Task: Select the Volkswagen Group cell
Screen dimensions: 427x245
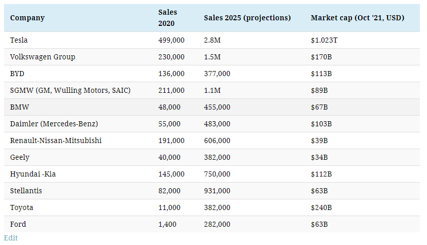Action: coord(43,57)
